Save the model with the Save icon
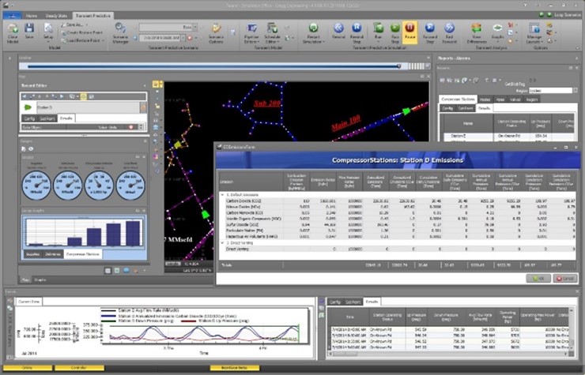The height and width of the screenshot is (375, 585). [29, 32]
